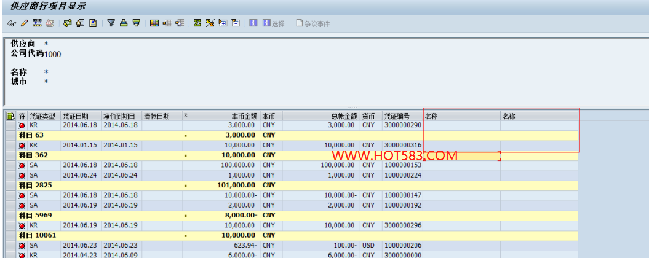The image size is (649, 258).
Task: Click the select layout icon
Action: pos(167,23)
